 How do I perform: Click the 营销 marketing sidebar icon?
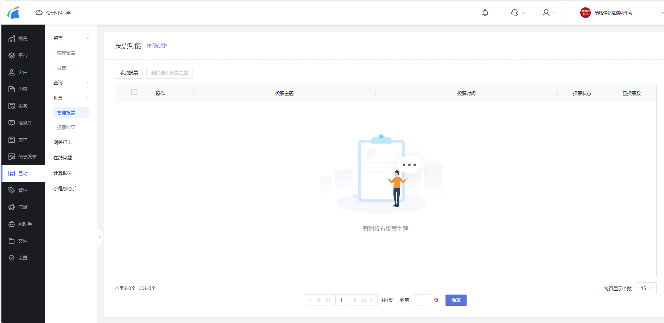coord(23,190)
